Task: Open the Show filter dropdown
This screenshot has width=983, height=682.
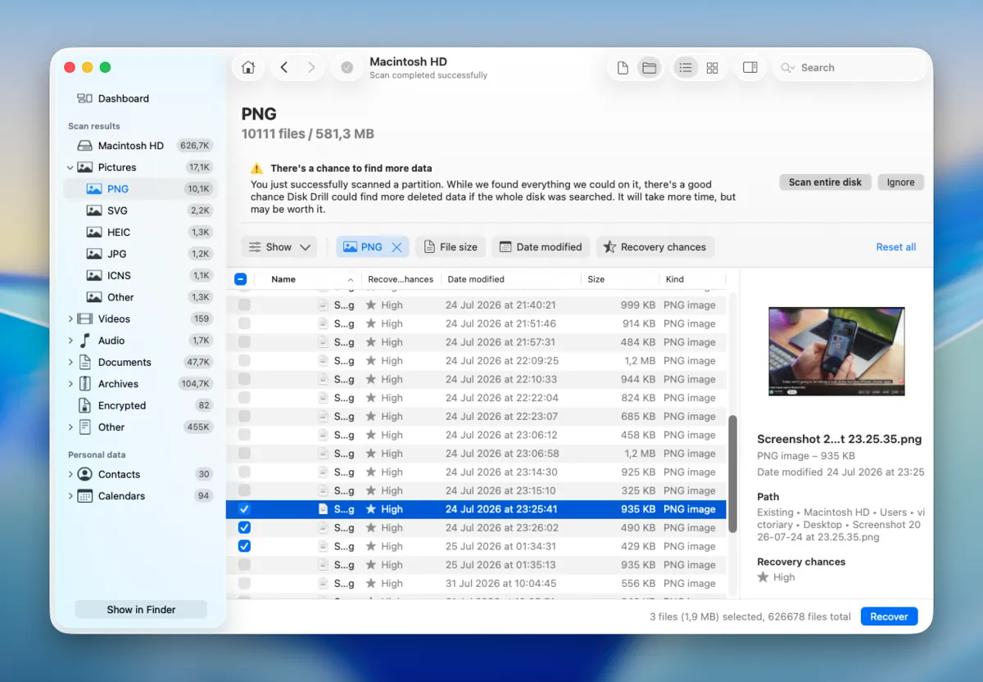Action: 279,247
